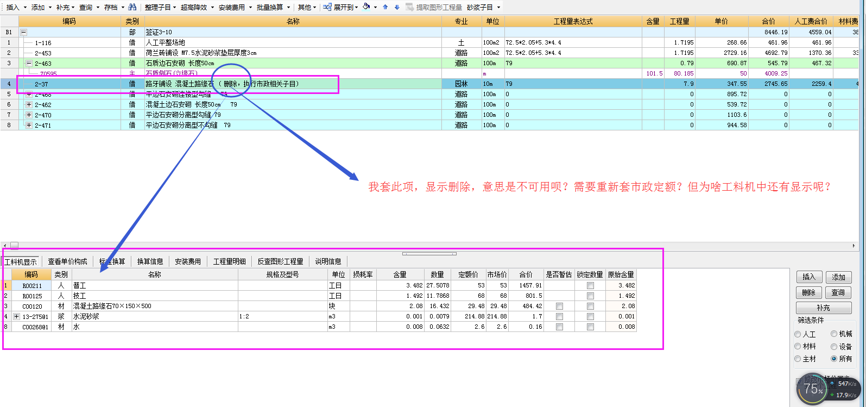Tick 是否暂估 checkbox for 水泥砂浆 row

(x=559, y=316)
